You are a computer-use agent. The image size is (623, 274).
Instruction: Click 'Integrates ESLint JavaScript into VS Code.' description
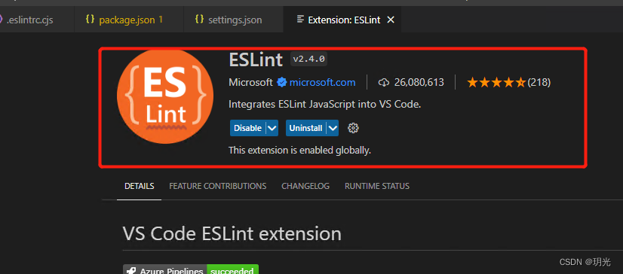coord(324,105)
